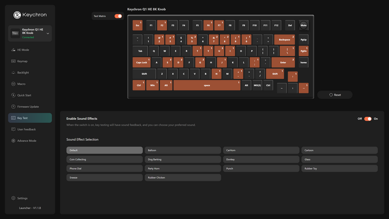Click the F12 key
Screen dimensions: 389x219
[x=276, y=25]
